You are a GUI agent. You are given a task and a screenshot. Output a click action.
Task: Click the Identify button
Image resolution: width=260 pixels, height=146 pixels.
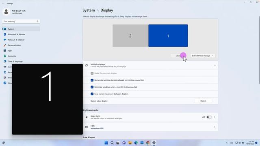pyautogui.click(x=178, y=56)
